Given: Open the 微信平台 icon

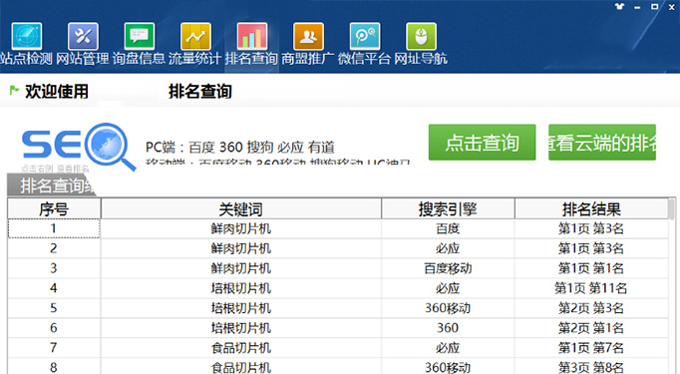Looking at the screenshot, I should pos(365,37).
